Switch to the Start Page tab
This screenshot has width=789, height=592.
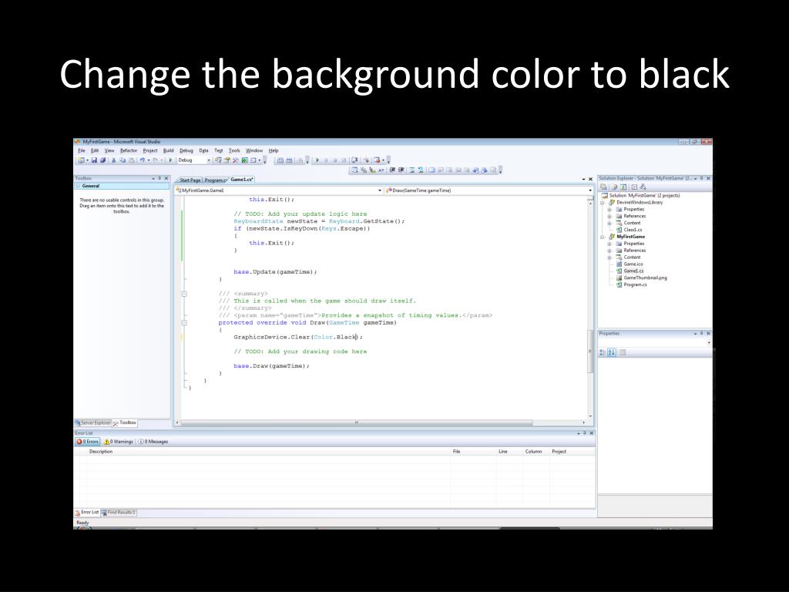(x=190, y=180)
